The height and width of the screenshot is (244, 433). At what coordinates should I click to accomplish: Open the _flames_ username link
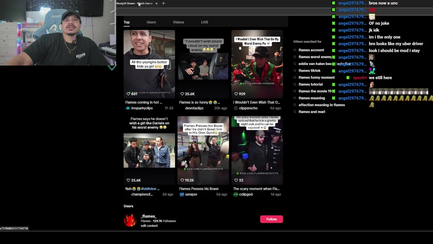coord(149,216)
